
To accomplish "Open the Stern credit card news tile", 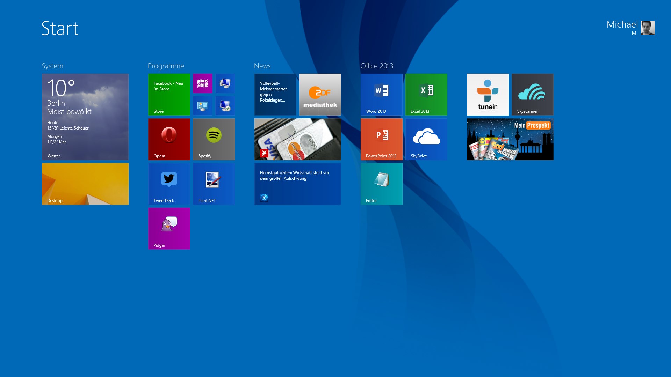I will pyautogui.click(x=298, y=139).
